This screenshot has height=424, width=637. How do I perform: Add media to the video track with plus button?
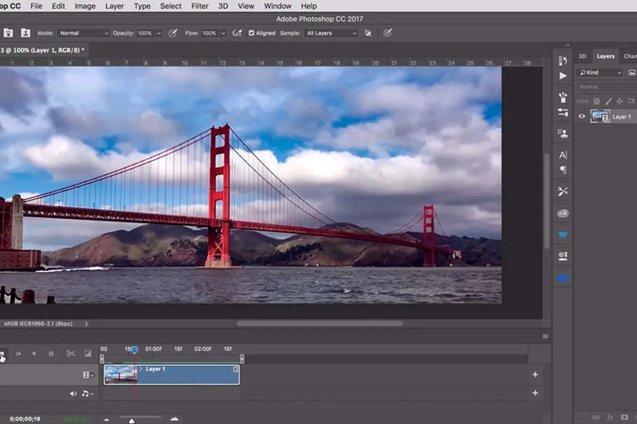(x=535, y=375)
